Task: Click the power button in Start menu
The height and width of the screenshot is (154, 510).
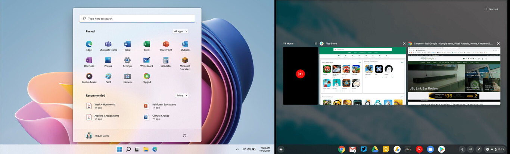Action: tap(184, 136)
